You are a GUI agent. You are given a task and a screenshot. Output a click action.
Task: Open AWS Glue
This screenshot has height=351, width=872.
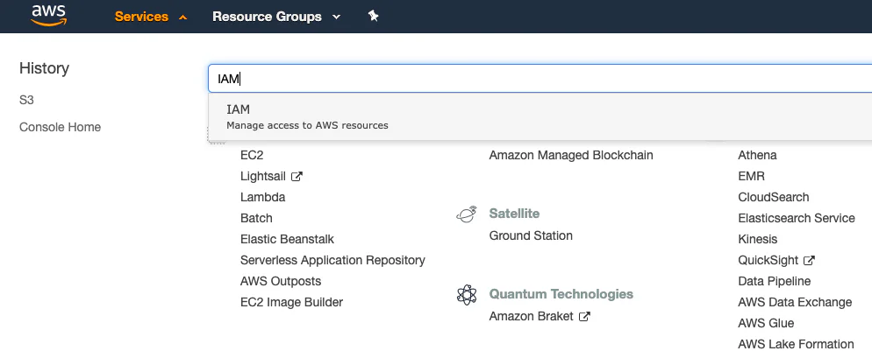(766, 323)
